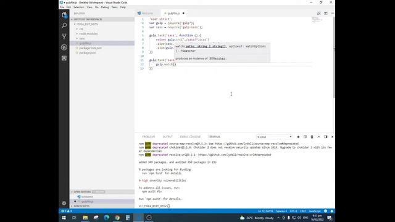
Task: Collapse the Untitled (Workspace) section
Action: tap(87, 19)
